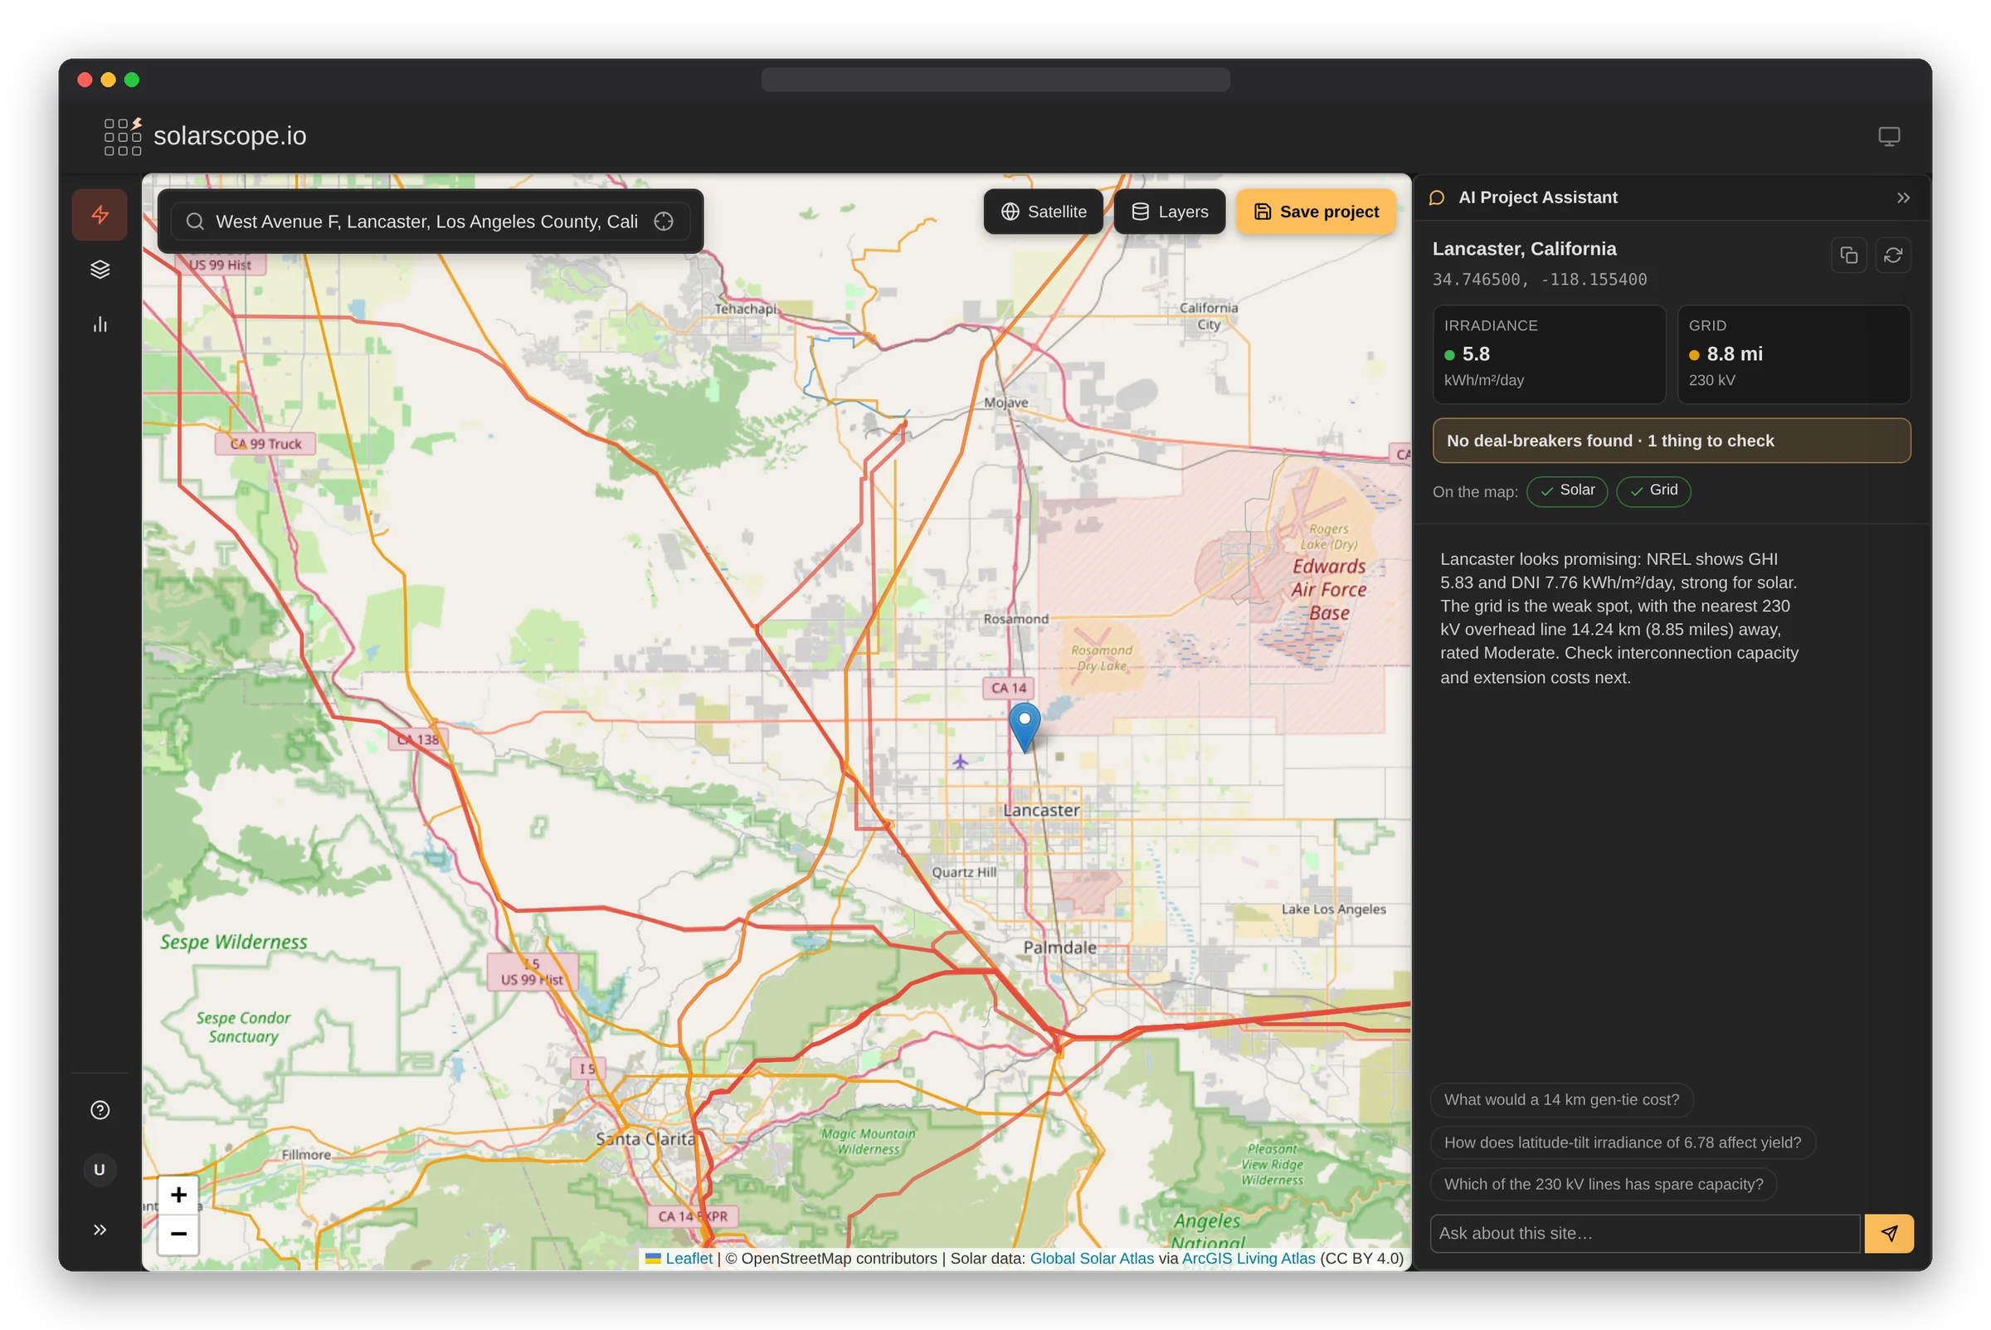Click the search magnifier icon
1991x1330 pixels.
(x=195, y=222)
